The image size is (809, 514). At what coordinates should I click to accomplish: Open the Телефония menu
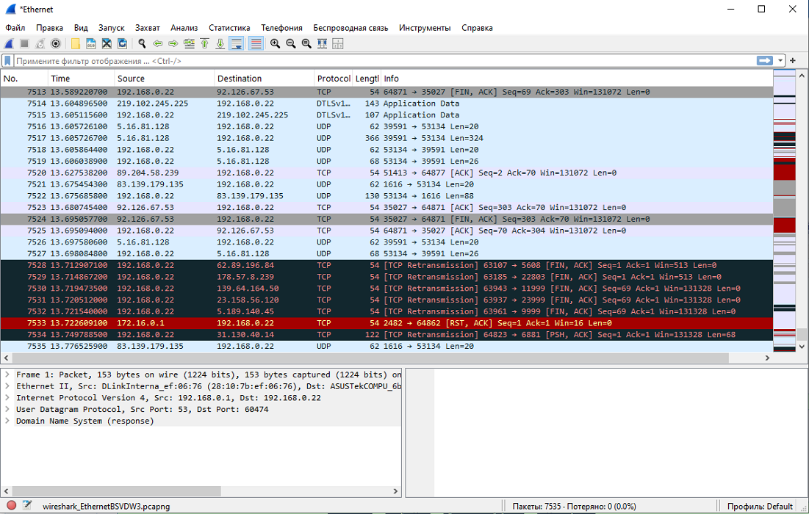(281, 28)
